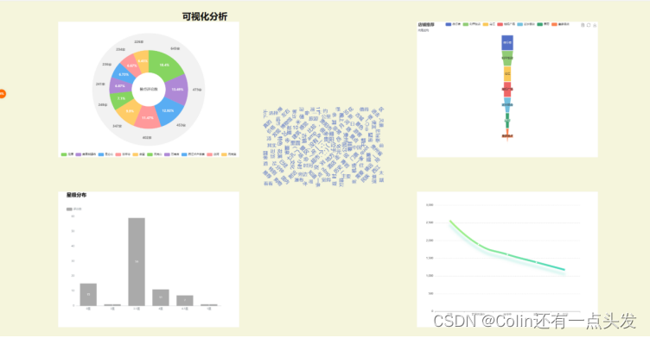Select the 13.49% purple pie slice
Viewport: 650px width, 338px height.
pos(177,90)
